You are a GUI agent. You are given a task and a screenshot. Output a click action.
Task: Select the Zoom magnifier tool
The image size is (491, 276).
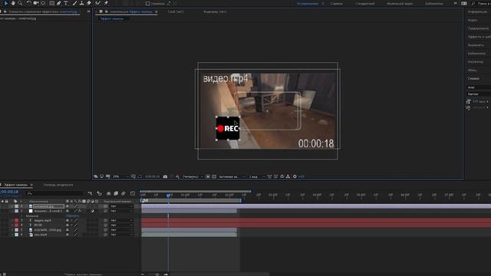20,3
